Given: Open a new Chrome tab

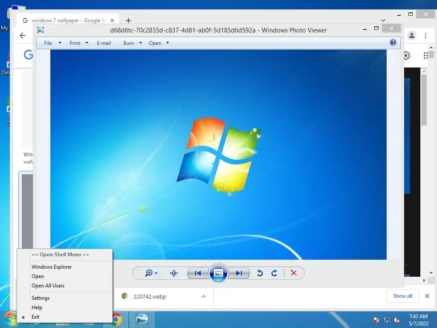Looking at the screenshot, I should 128,20.
